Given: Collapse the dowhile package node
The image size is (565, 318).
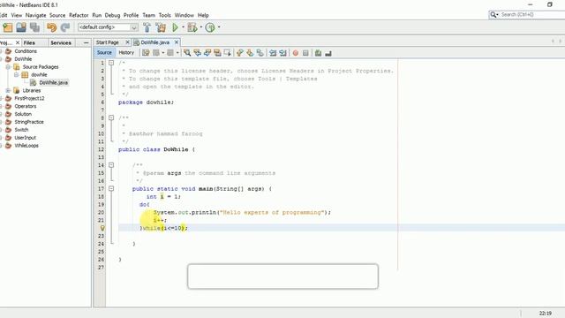Looking at the screenshot, I should 16,74.
